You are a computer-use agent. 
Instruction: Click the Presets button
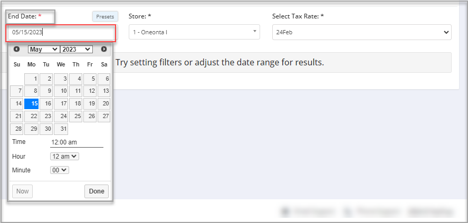point(105,17)
